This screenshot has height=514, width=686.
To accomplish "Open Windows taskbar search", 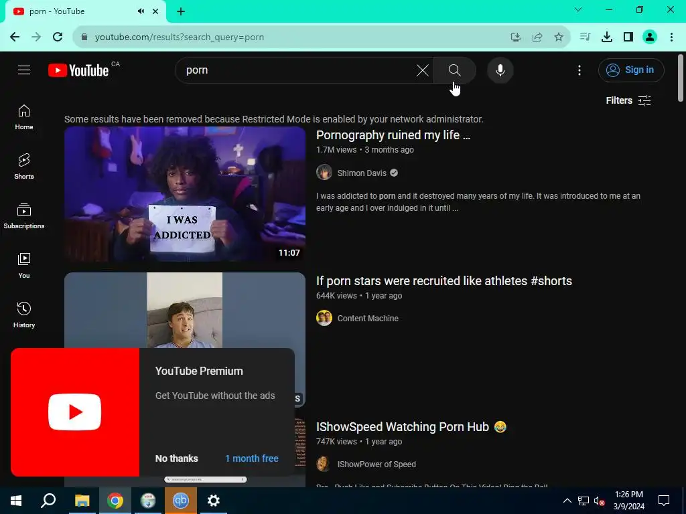I will (48, 501).
